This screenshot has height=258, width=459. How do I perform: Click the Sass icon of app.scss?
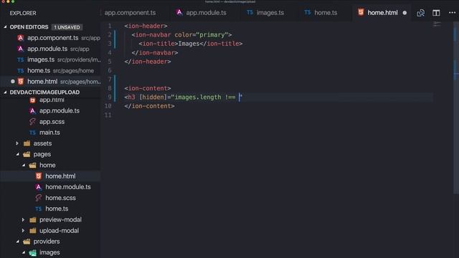pos(32,122)
